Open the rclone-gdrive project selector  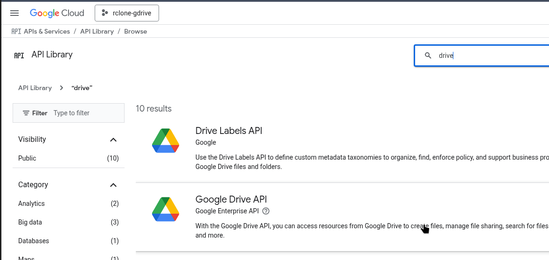[x=127, y=13]
